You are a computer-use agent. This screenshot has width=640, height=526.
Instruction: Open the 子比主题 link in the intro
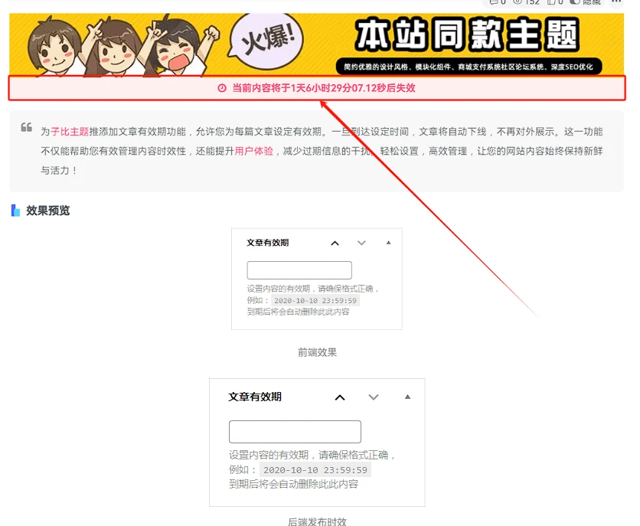(64, 132)
